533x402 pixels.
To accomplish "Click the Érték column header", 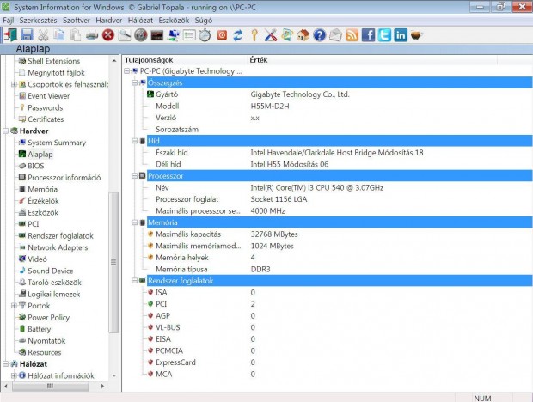I will coord(258,60).
